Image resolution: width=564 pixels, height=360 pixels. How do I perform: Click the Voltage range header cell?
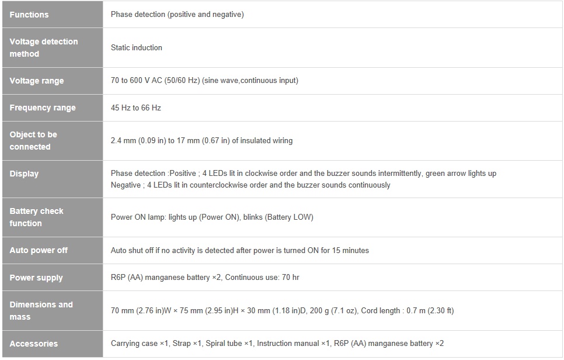pyautogui.click(x=53, y=81)
